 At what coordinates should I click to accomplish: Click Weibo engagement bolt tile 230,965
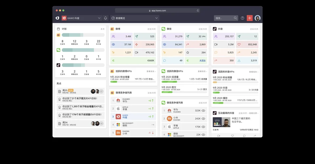point(145,44)
